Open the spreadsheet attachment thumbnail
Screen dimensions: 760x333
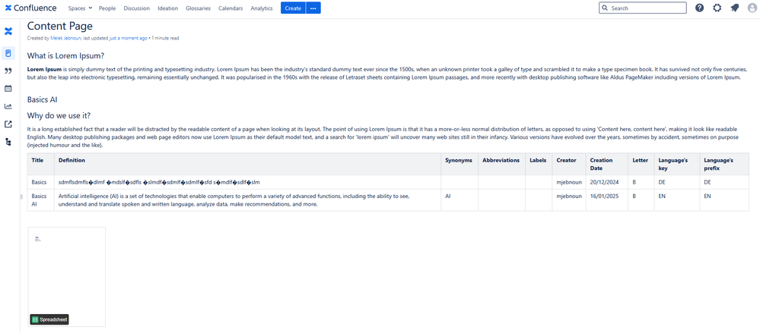(x=67, y=276)
